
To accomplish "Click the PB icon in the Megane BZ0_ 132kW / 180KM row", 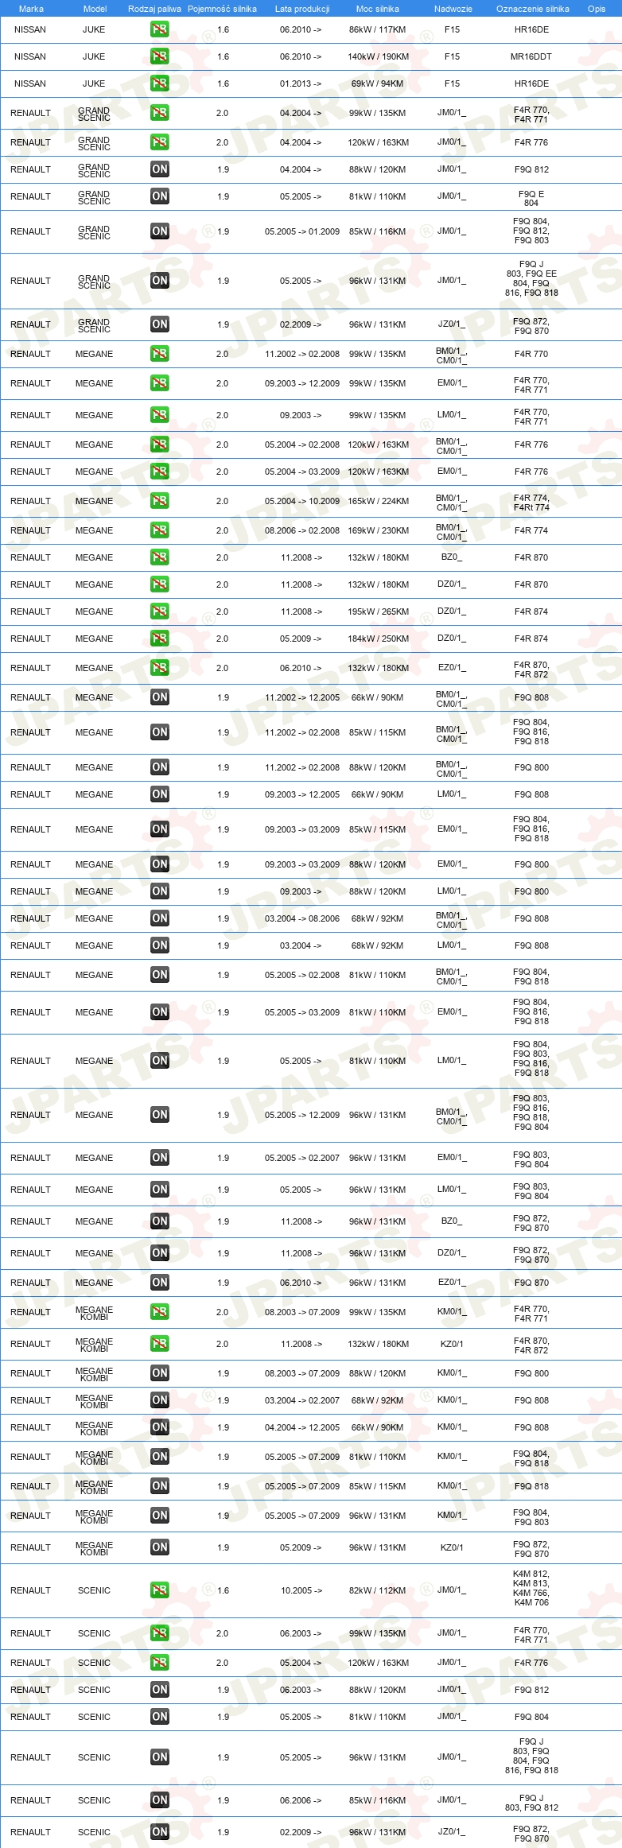I will coord(160,557).
